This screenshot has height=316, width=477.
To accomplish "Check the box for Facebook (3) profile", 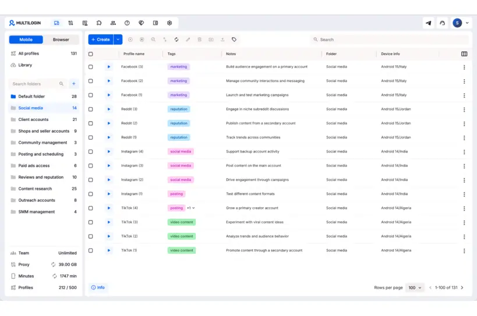I will [x=90, y=67].
